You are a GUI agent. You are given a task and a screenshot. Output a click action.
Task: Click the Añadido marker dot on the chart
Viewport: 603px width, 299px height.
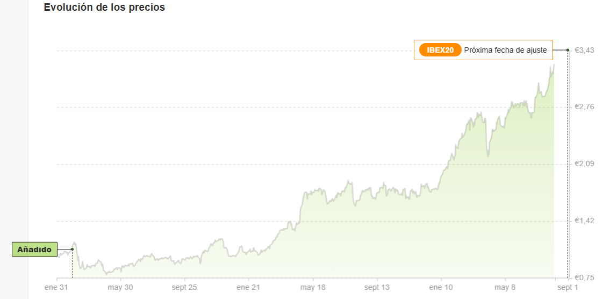72,249
